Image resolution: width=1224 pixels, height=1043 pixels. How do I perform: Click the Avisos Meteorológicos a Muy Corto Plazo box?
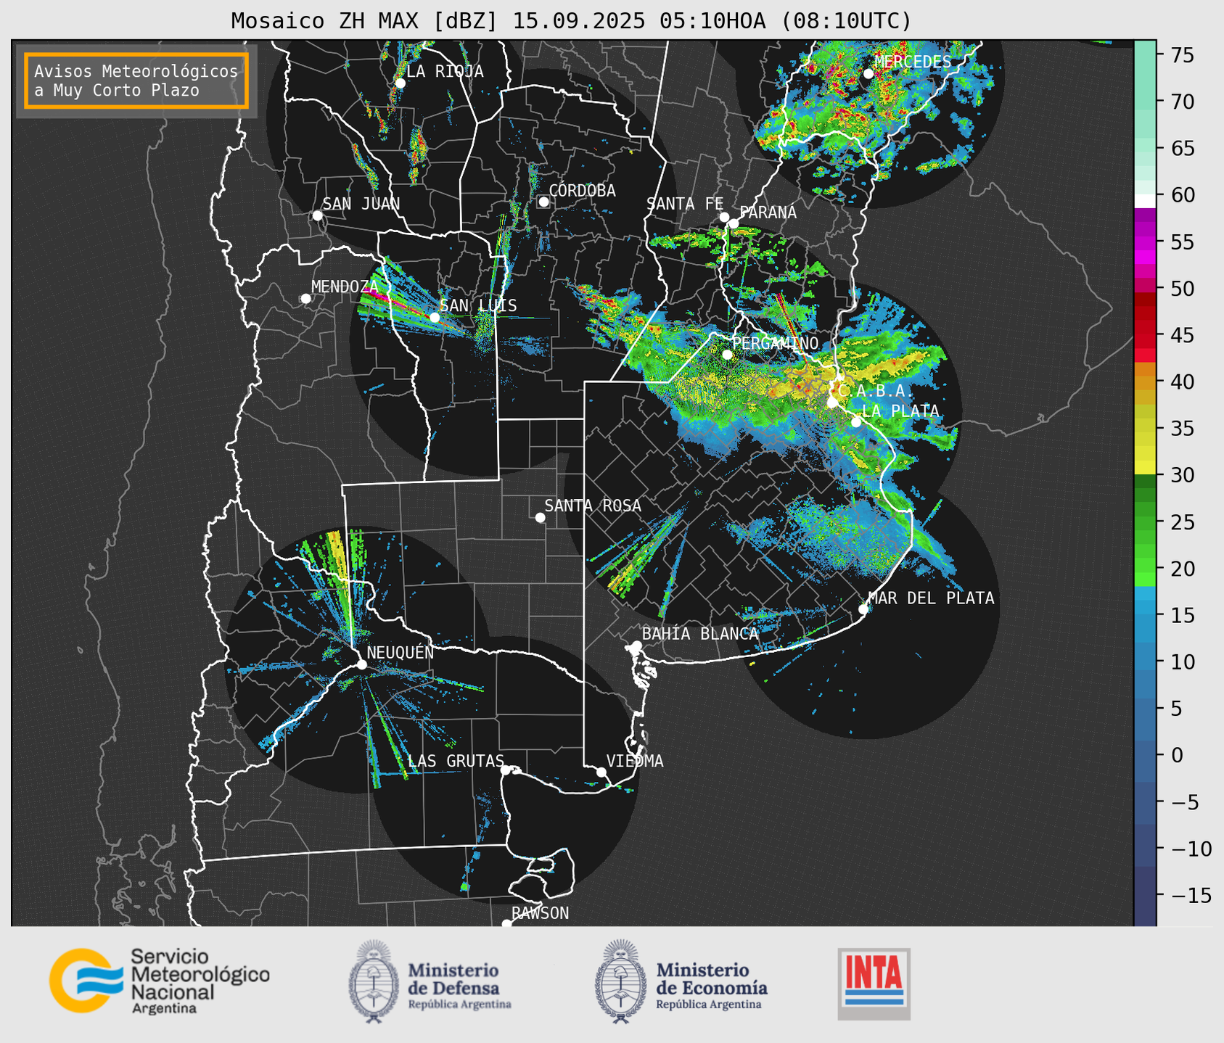[136, 81]
